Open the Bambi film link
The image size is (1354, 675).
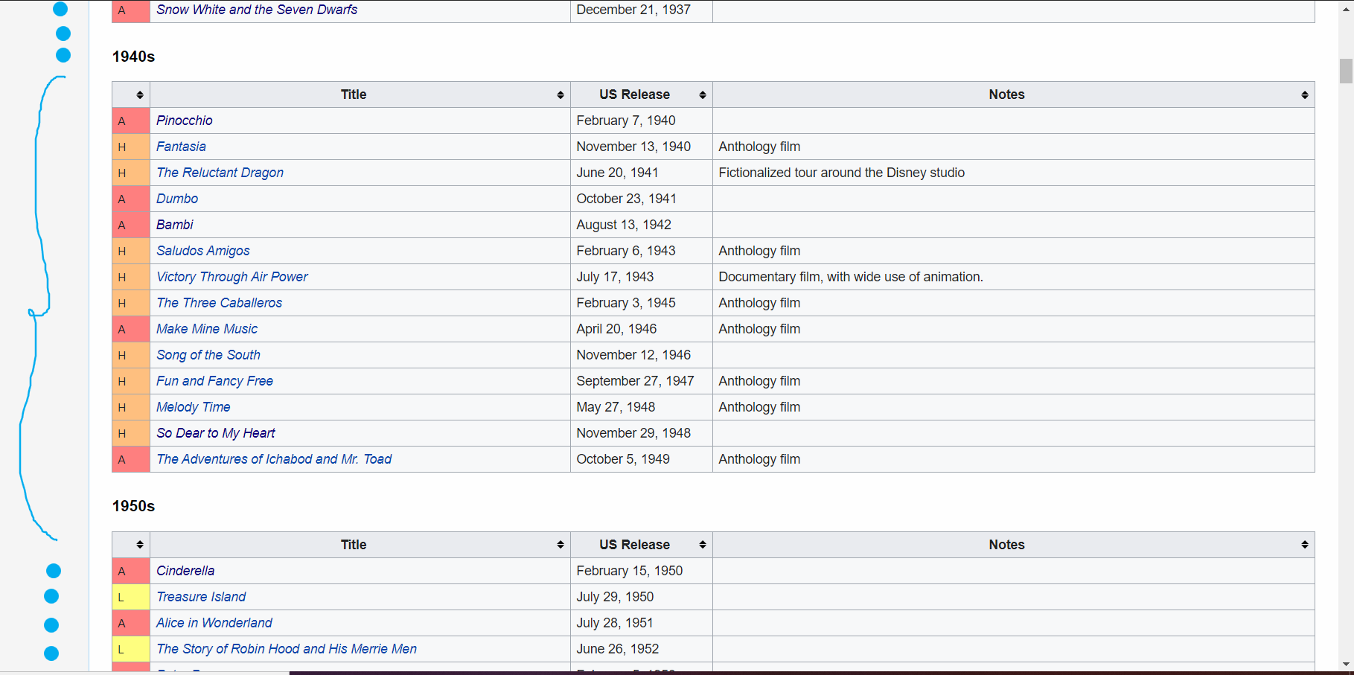tap(175, 225)
